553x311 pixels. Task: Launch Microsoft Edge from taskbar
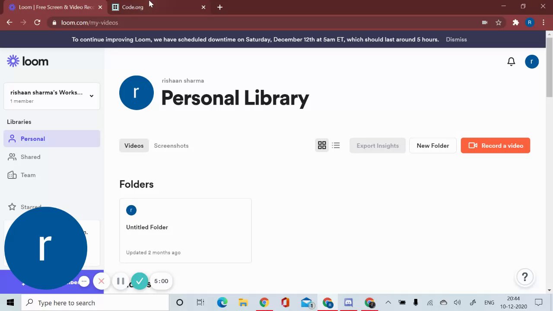coord(222,303)
